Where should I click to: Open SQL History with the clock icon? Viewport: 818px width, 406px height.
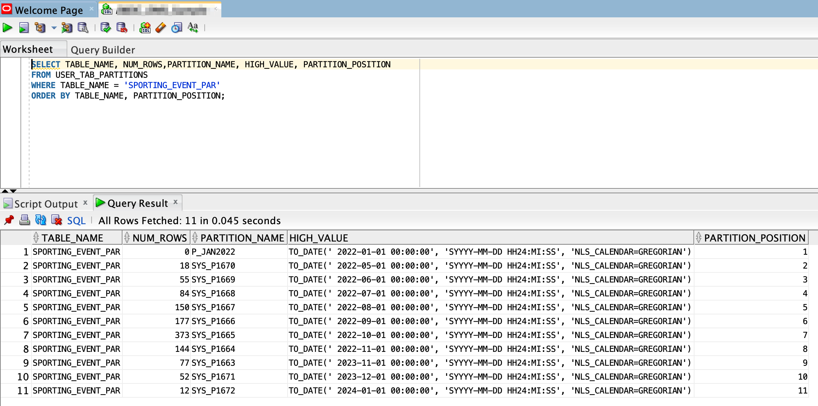[177, 28]
